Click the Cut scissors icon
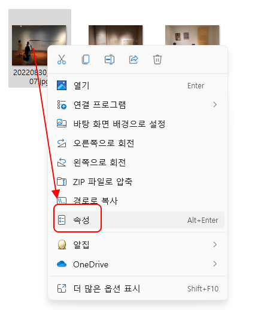273x310 pixels. coord(62,59)
